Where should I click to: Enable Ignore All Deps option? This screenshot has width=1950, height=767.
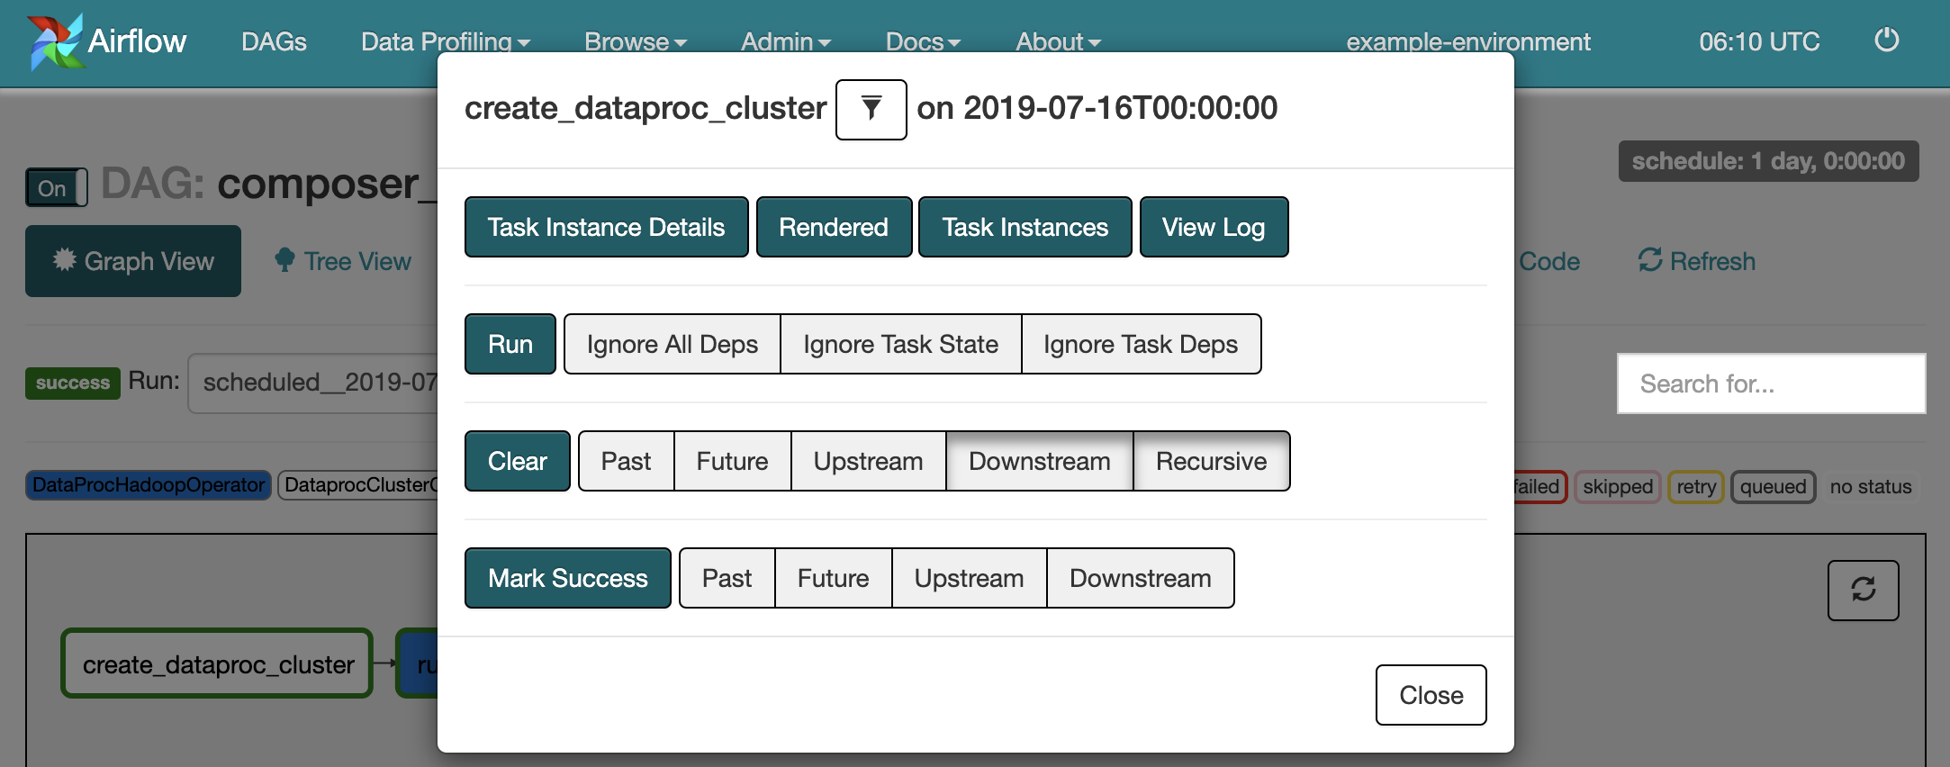[672, 344]
